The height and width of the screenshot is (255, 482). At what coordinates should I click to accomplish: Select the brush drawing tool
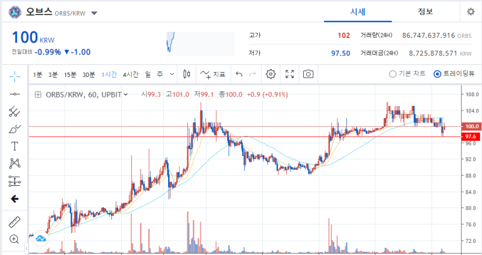tap(14, 129)
